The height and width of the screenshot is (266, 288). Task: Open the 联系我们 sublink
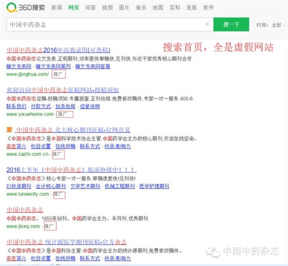point(16,106)
